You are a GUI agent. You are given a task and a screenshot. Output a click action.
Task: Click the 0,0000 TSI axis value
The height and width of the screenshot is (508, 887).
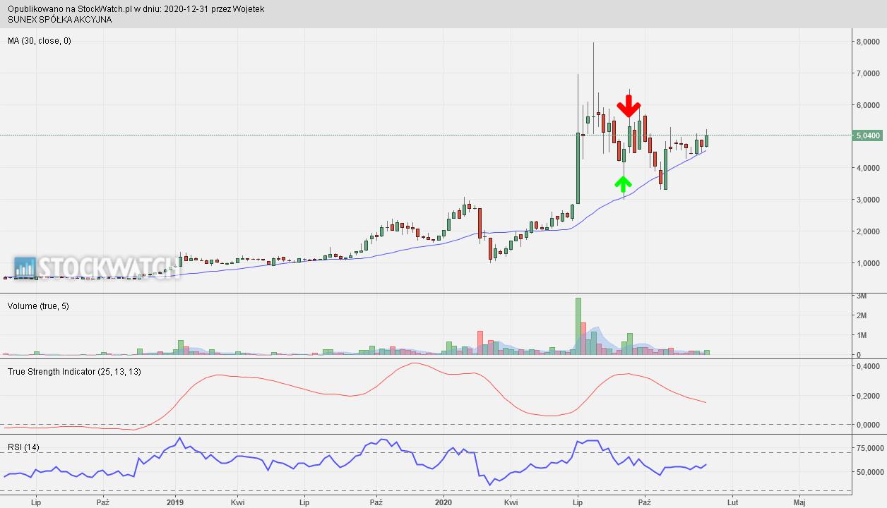[868, 425]
